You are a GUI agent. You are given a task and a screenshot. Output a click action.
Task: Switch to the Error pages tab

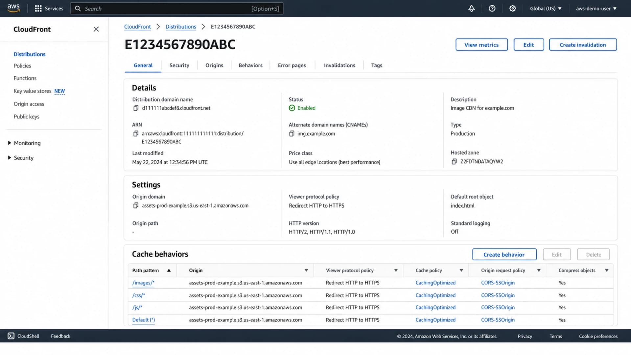pyautogui.click(x=292, y=65)
